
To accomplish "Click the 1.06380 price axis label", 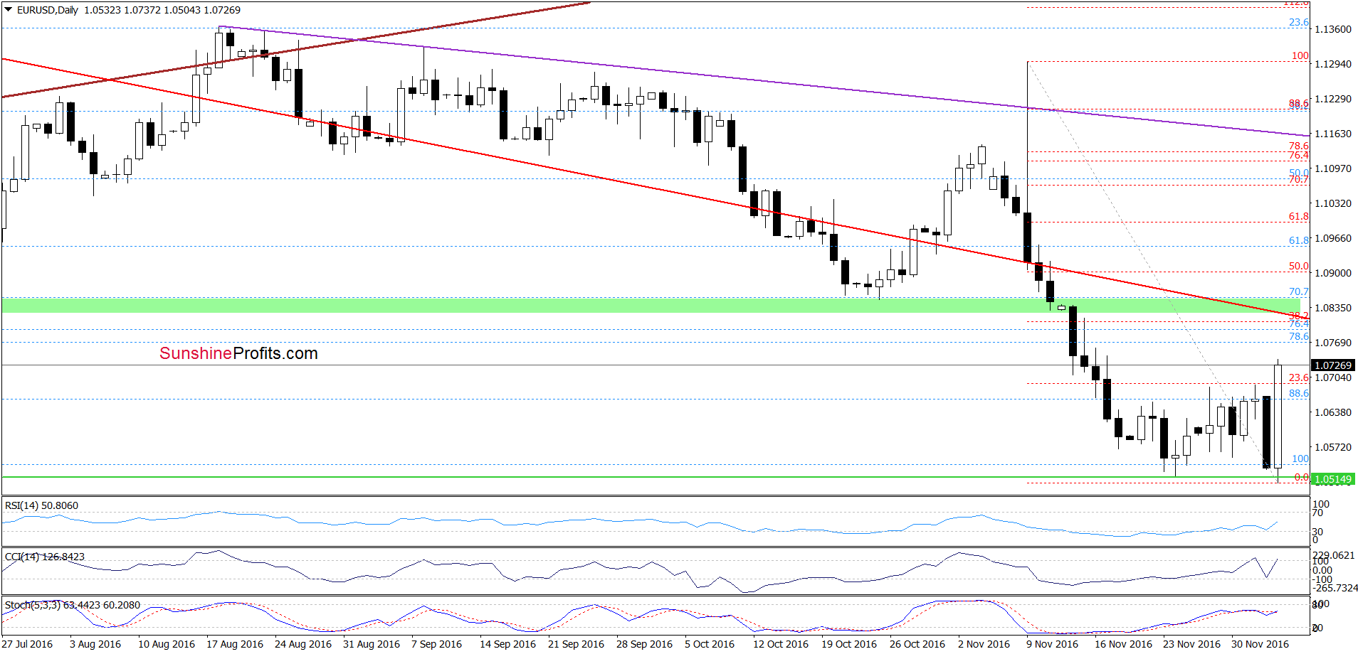I will coord(1332,412).
